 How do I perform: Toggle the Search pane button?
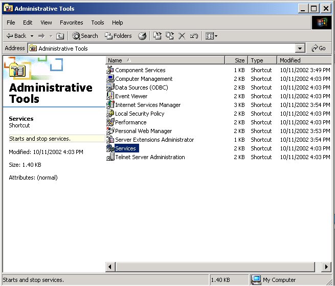pyautogui.click(x=85, y=36)
